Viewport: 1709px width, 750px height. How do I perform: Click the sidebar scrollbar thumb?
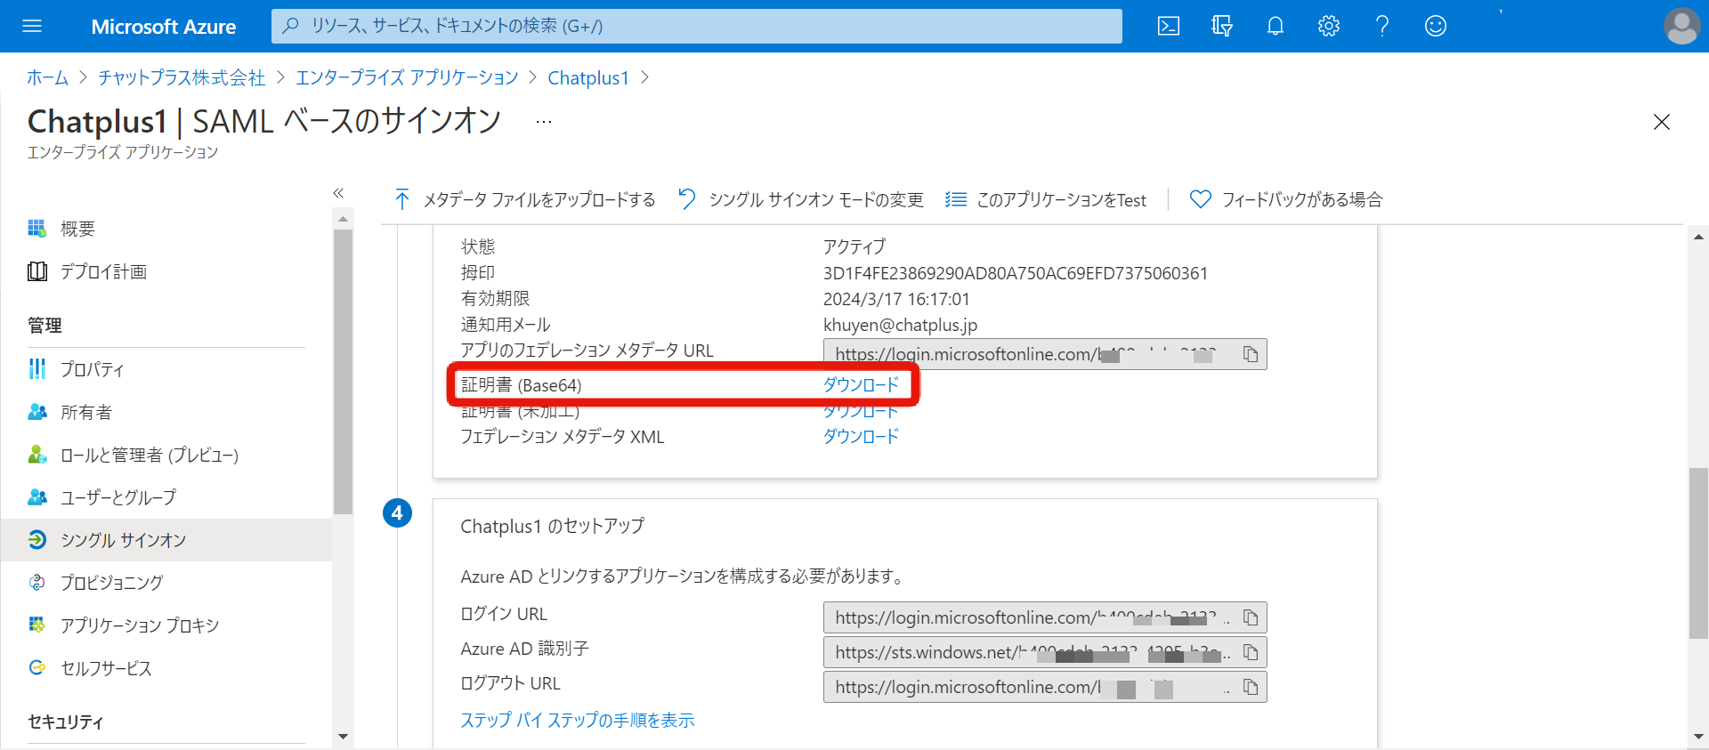pyautogui.click(x=343, y=372)
